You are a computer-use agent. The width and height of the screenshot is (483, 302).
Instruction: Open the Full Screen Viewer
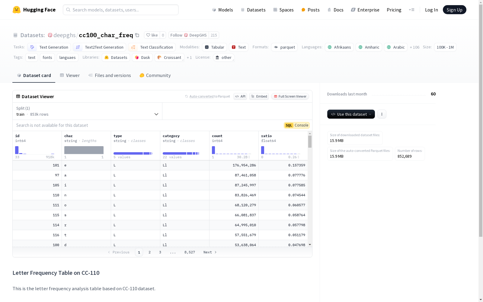pyautogui.click(x=290, y=96)
